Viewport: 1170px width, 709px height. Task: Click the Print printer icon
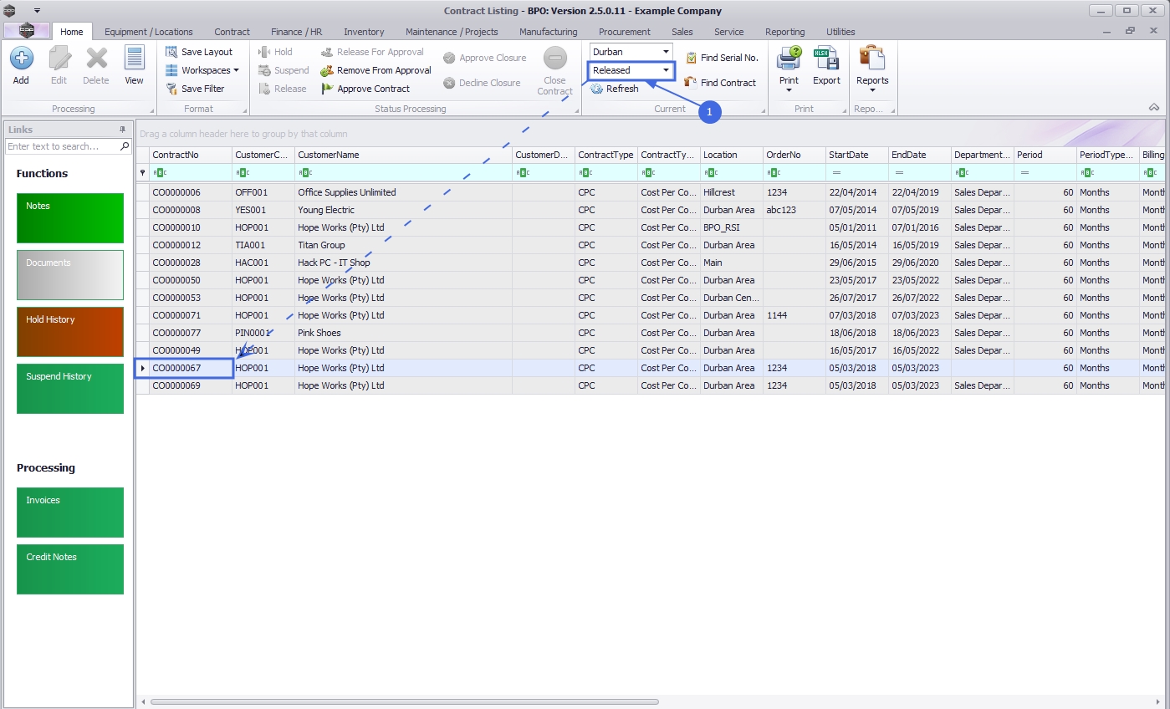(x=789, y=59)
